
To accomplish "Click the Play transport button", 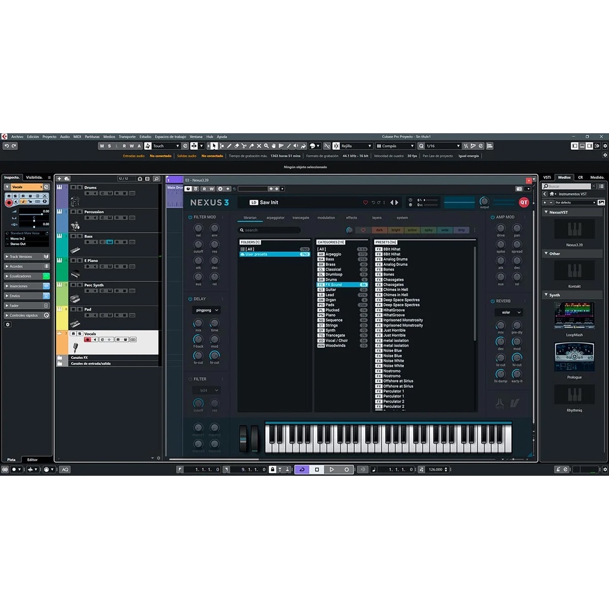I will 332,470.
